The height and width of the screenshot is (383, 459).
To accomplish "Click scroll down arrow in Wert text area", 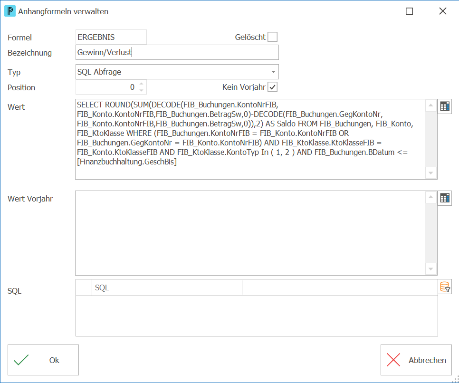I will 430,173.
